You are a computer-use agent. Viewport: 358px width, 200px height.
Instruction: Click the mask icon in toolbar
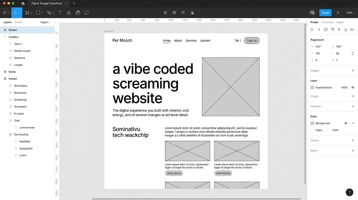pos(183,13)
